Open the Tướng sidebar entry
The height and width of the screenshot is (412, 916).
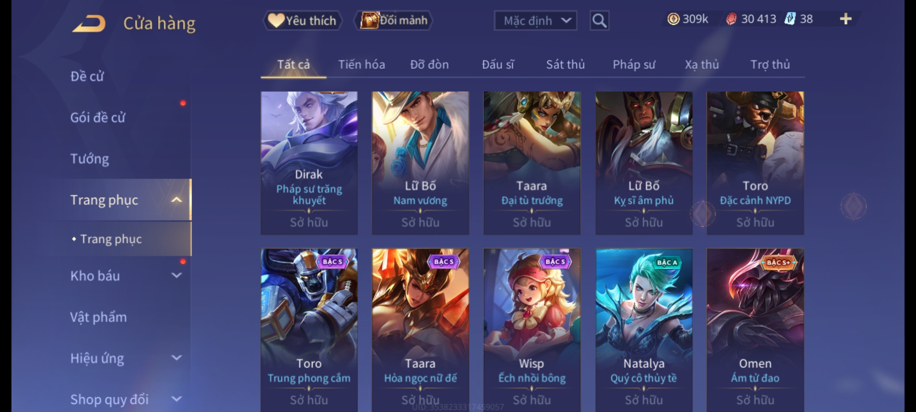coord(90,159)
